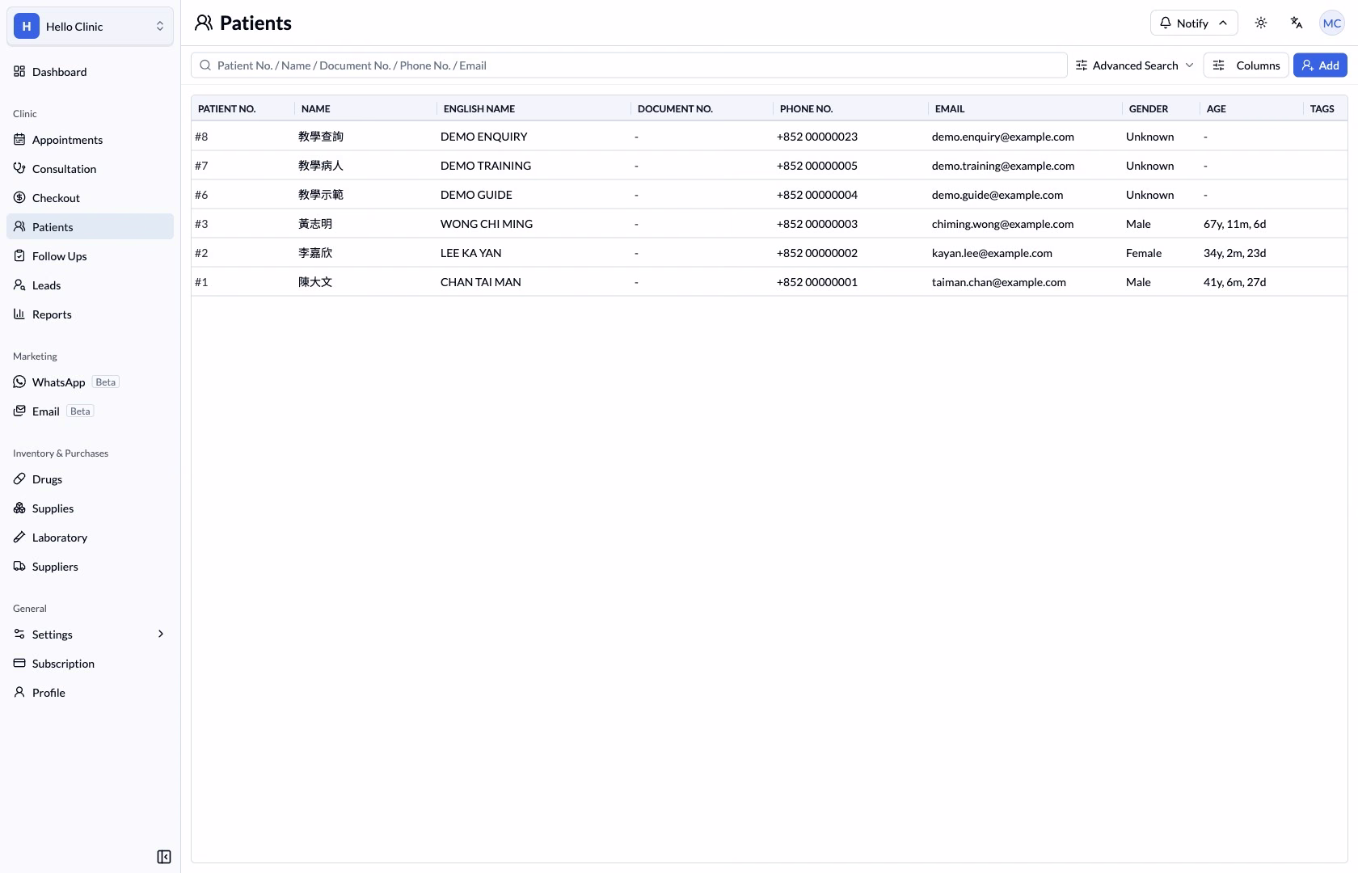Viewport: 1358px width, 873px height.
Task: Click email chiming.wong@example.com
Action: tap(1002, 223)
